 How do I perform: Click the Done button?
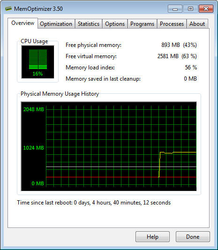[193, 236]
